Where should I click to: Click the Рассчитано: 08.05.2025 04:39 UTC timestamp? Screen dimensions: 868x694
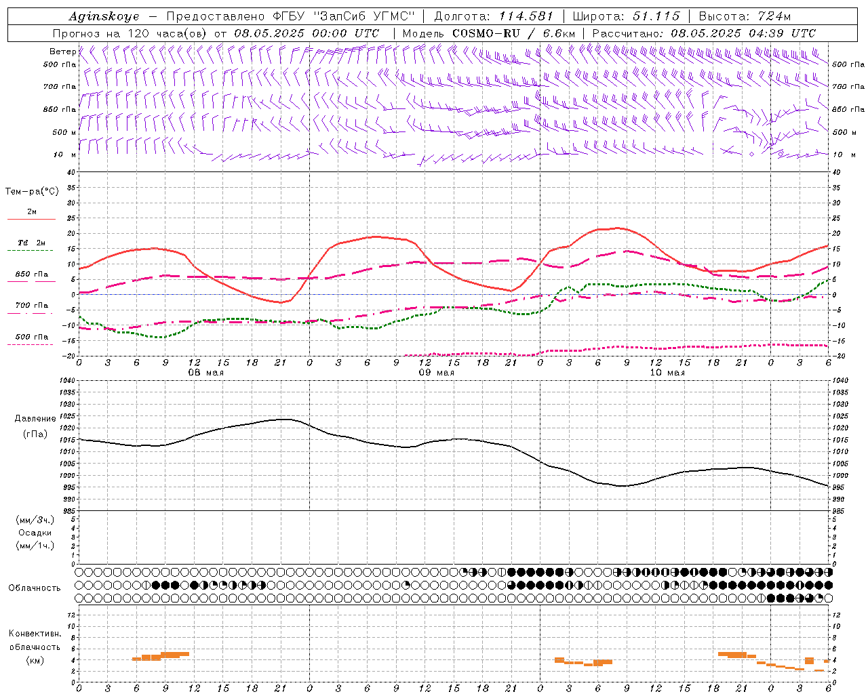(704, 33)
